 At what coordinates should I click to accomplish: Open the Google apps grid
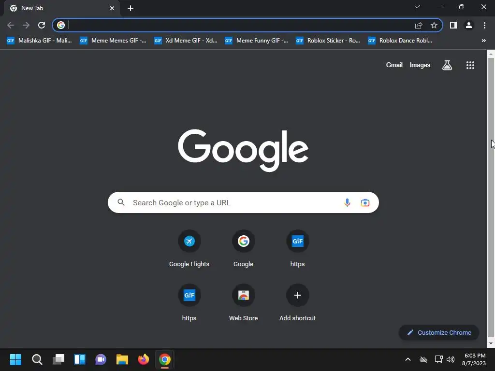click(470, 65)
